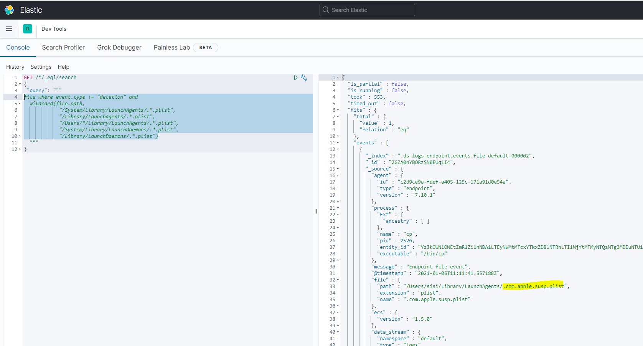Click the teal D space avatar icon
Screen dimensions: 643x346
tap(27, 29)
